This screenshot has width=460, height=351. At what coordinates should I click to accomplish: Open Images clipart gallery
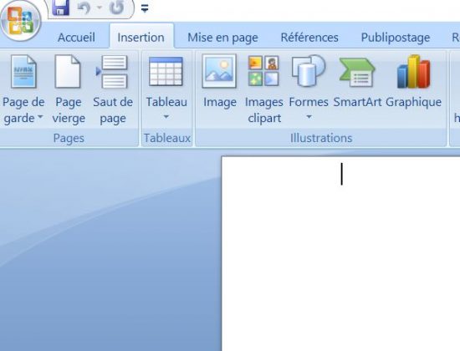pyautogui.click(x=263, y=89)
